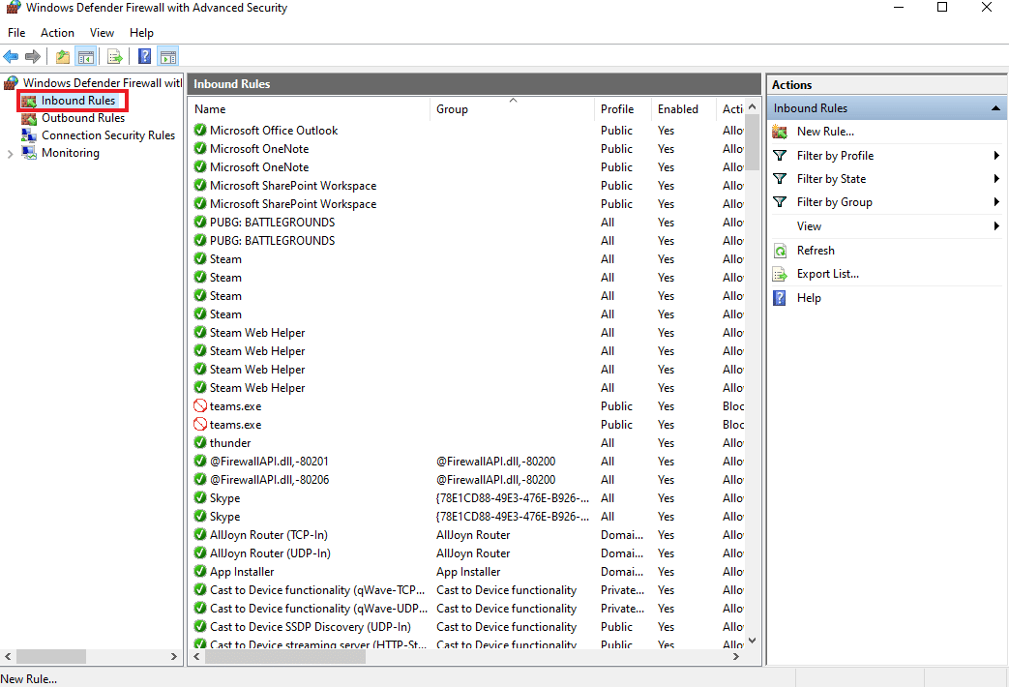This screenshot has width=1009, height=687.
Task: Click the Up One Level folder icon
Action: pyautogui.click(x=63, y=57)
